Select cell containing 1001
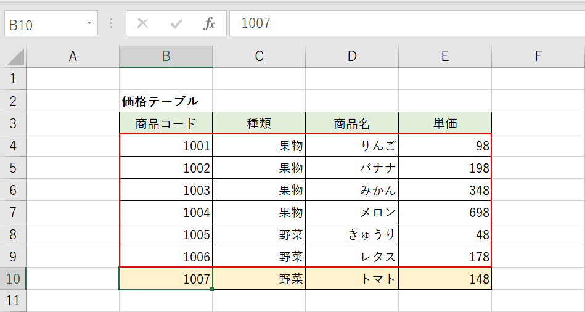 (x=166, y=146)
